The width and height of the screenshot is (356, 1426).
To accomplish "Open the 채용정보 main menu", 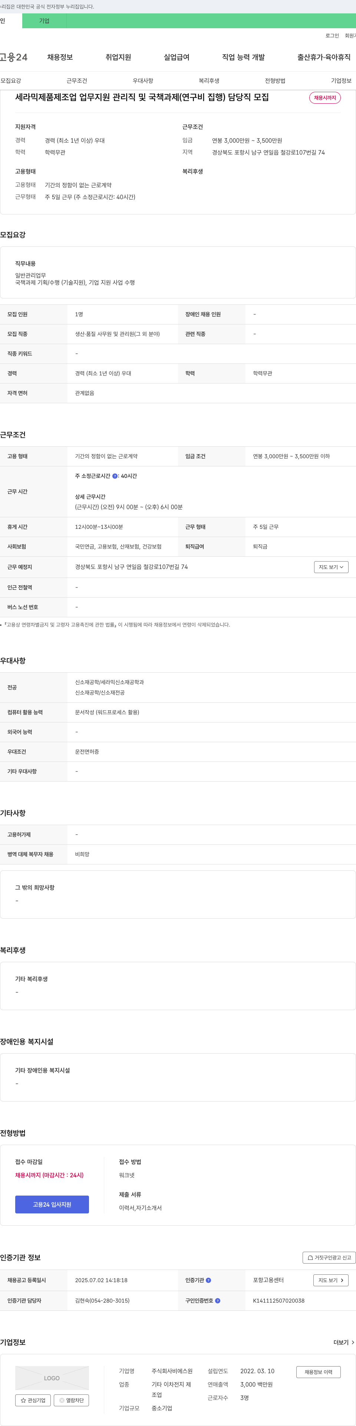I will [60, 57].
